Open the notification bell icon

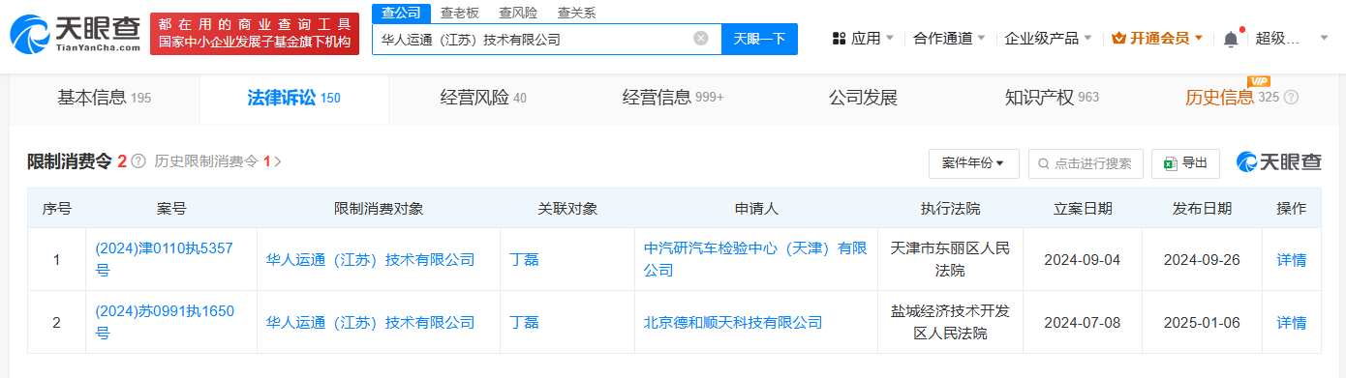(x=1231, y=39)
